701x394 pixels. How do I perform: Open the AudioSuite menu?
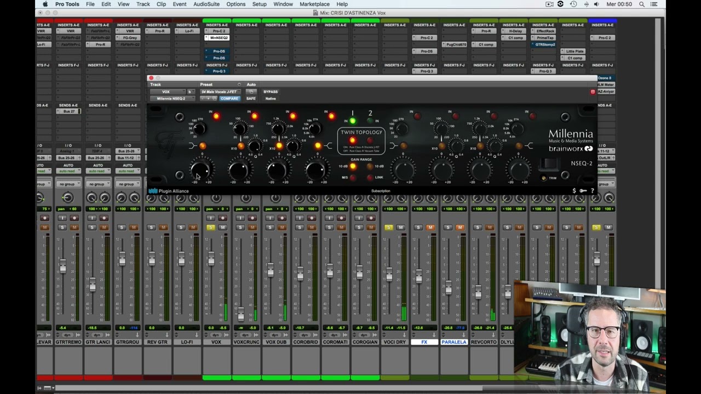click(x=206, y=4)
